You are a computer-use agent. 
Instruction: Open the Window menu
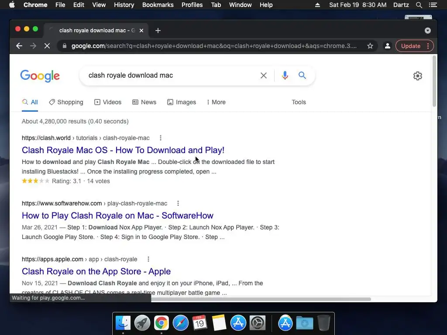pyautogui.click(x=241, y=5)
